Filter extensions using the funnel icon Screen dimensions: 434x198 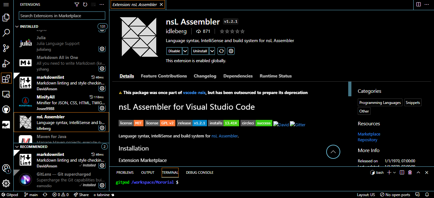[x=77, y=4]
